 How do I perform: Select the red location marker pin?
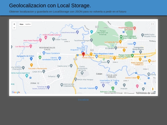83,55
